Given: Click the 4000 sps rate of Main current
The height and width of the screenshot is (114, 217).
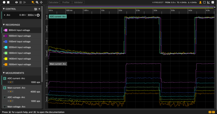Looking at the screenshot, I should point(35,92).
